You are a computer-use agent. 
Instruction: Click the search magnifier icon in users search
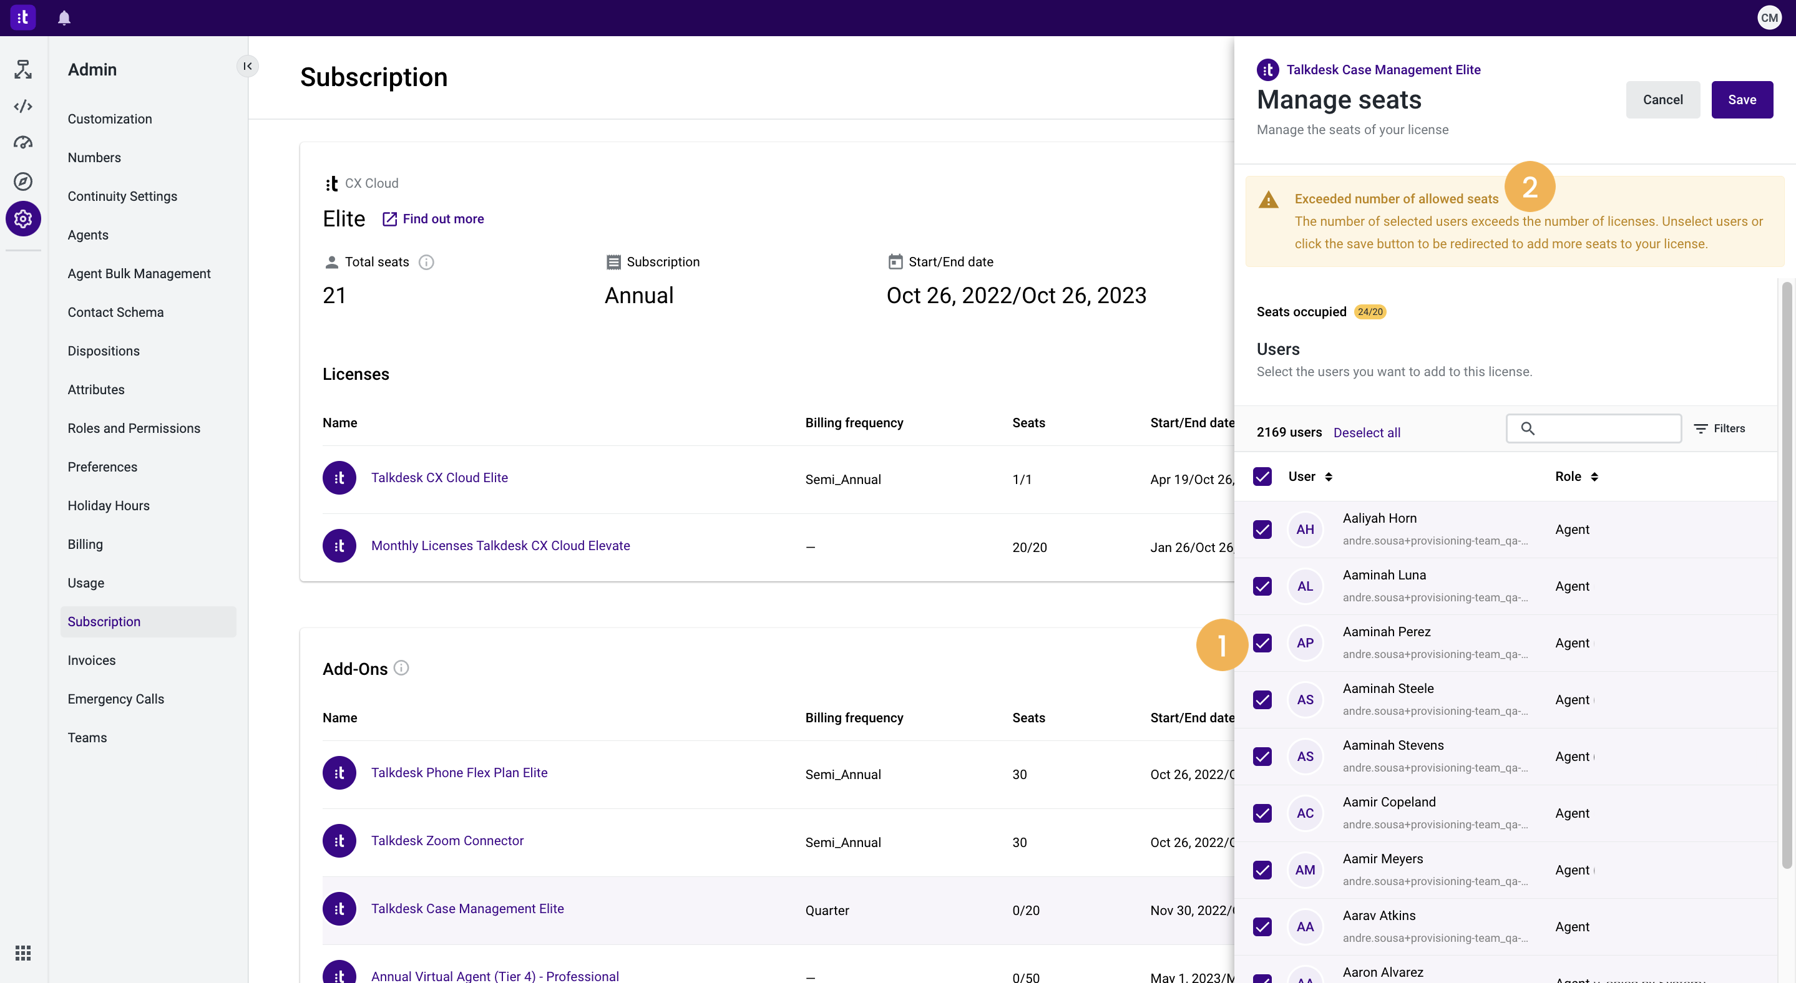(x=1527, y=429)
